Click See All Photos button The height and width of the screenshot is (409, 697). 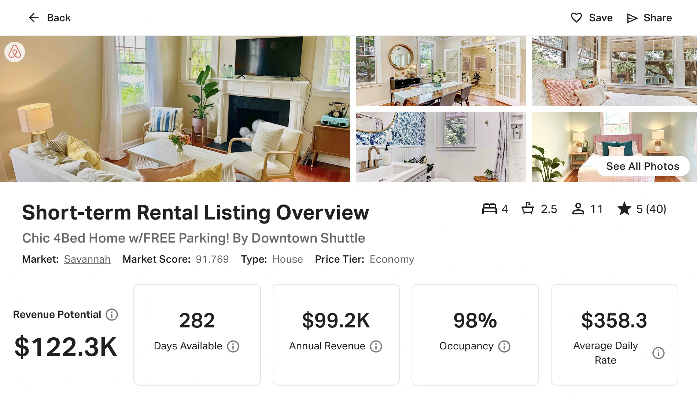click(x=643, y=166)
